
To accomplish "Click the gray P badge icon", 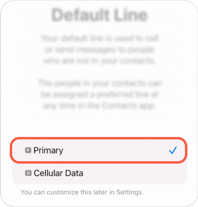I will (x=28, y=151).
